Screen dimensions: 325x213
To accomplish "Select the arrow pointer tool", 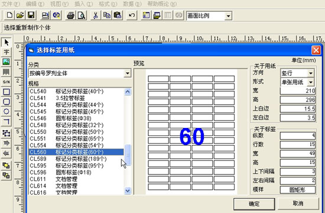I will pyautogui.click(x=6, y=43).
